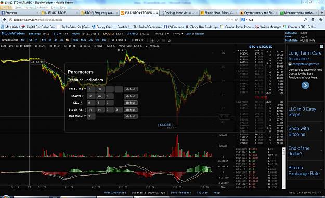Click KDJ help question mark
This screenshot has width=325, height=198.
[81, 103]
